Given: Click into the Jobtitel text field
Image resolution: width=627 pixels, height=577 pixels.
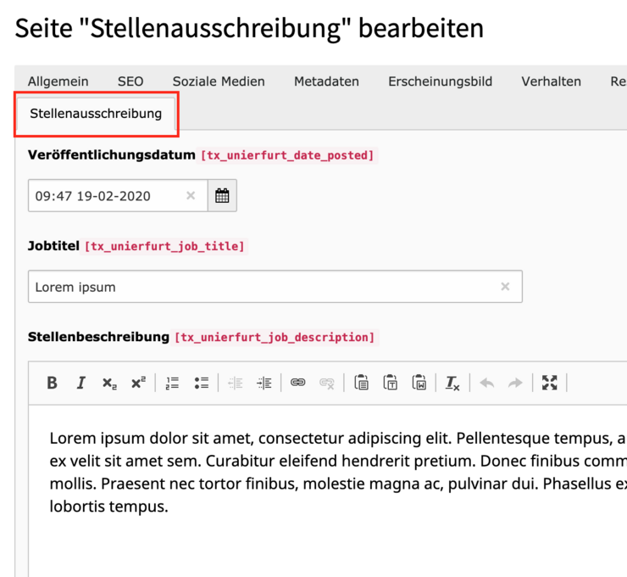Looking at the screenshot, I should 254,287.
